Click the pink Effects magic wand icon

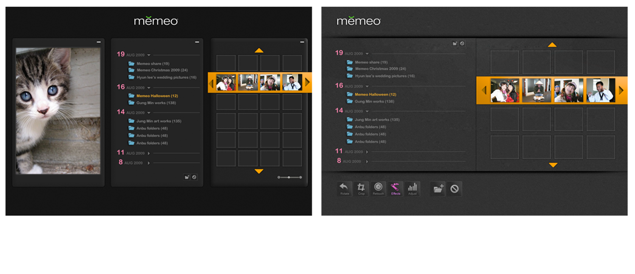395,188
